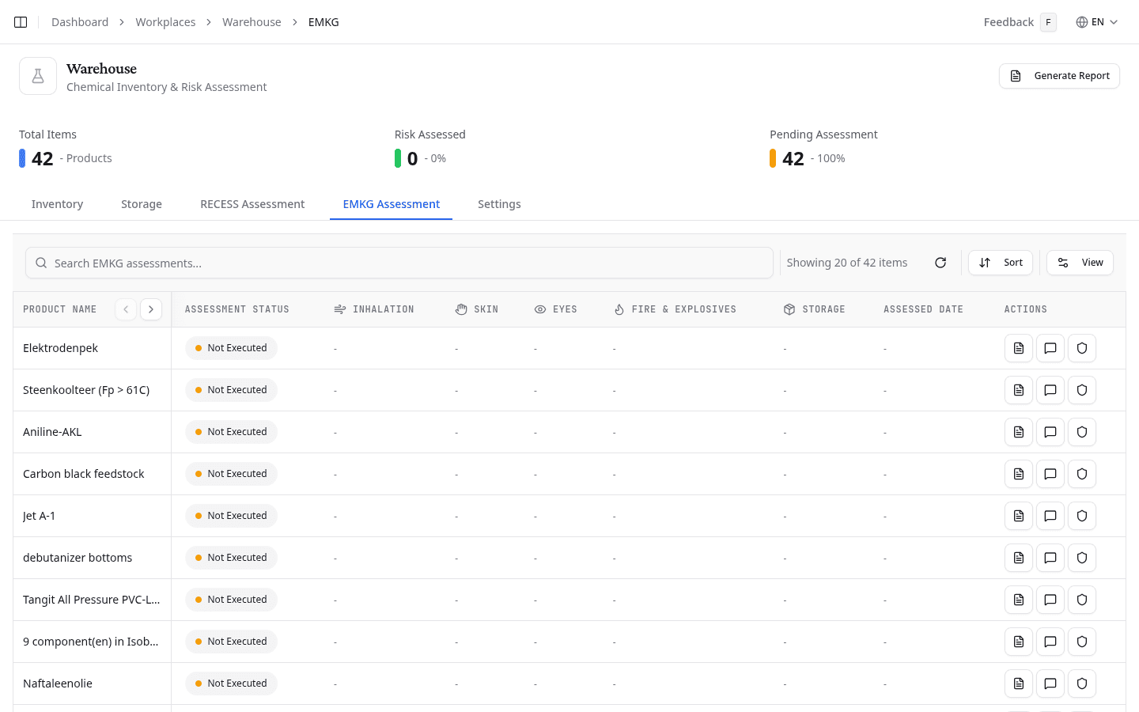Click the shield assessment icon for Aniline-AKL
This screenshot has width=1139, height=712.
click(x=1081, y=432)
